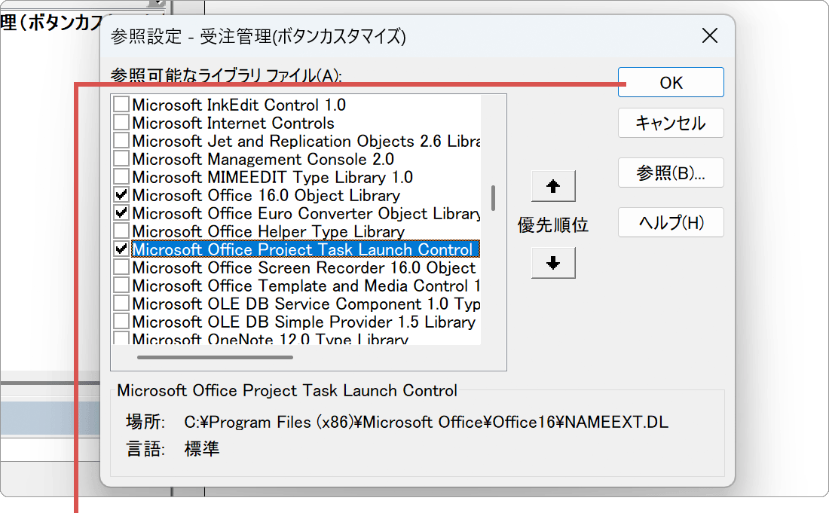The height and width of the screenshot is (513, 829).
Task: Click the キャンセル button
Action: [x=670, y=124]
